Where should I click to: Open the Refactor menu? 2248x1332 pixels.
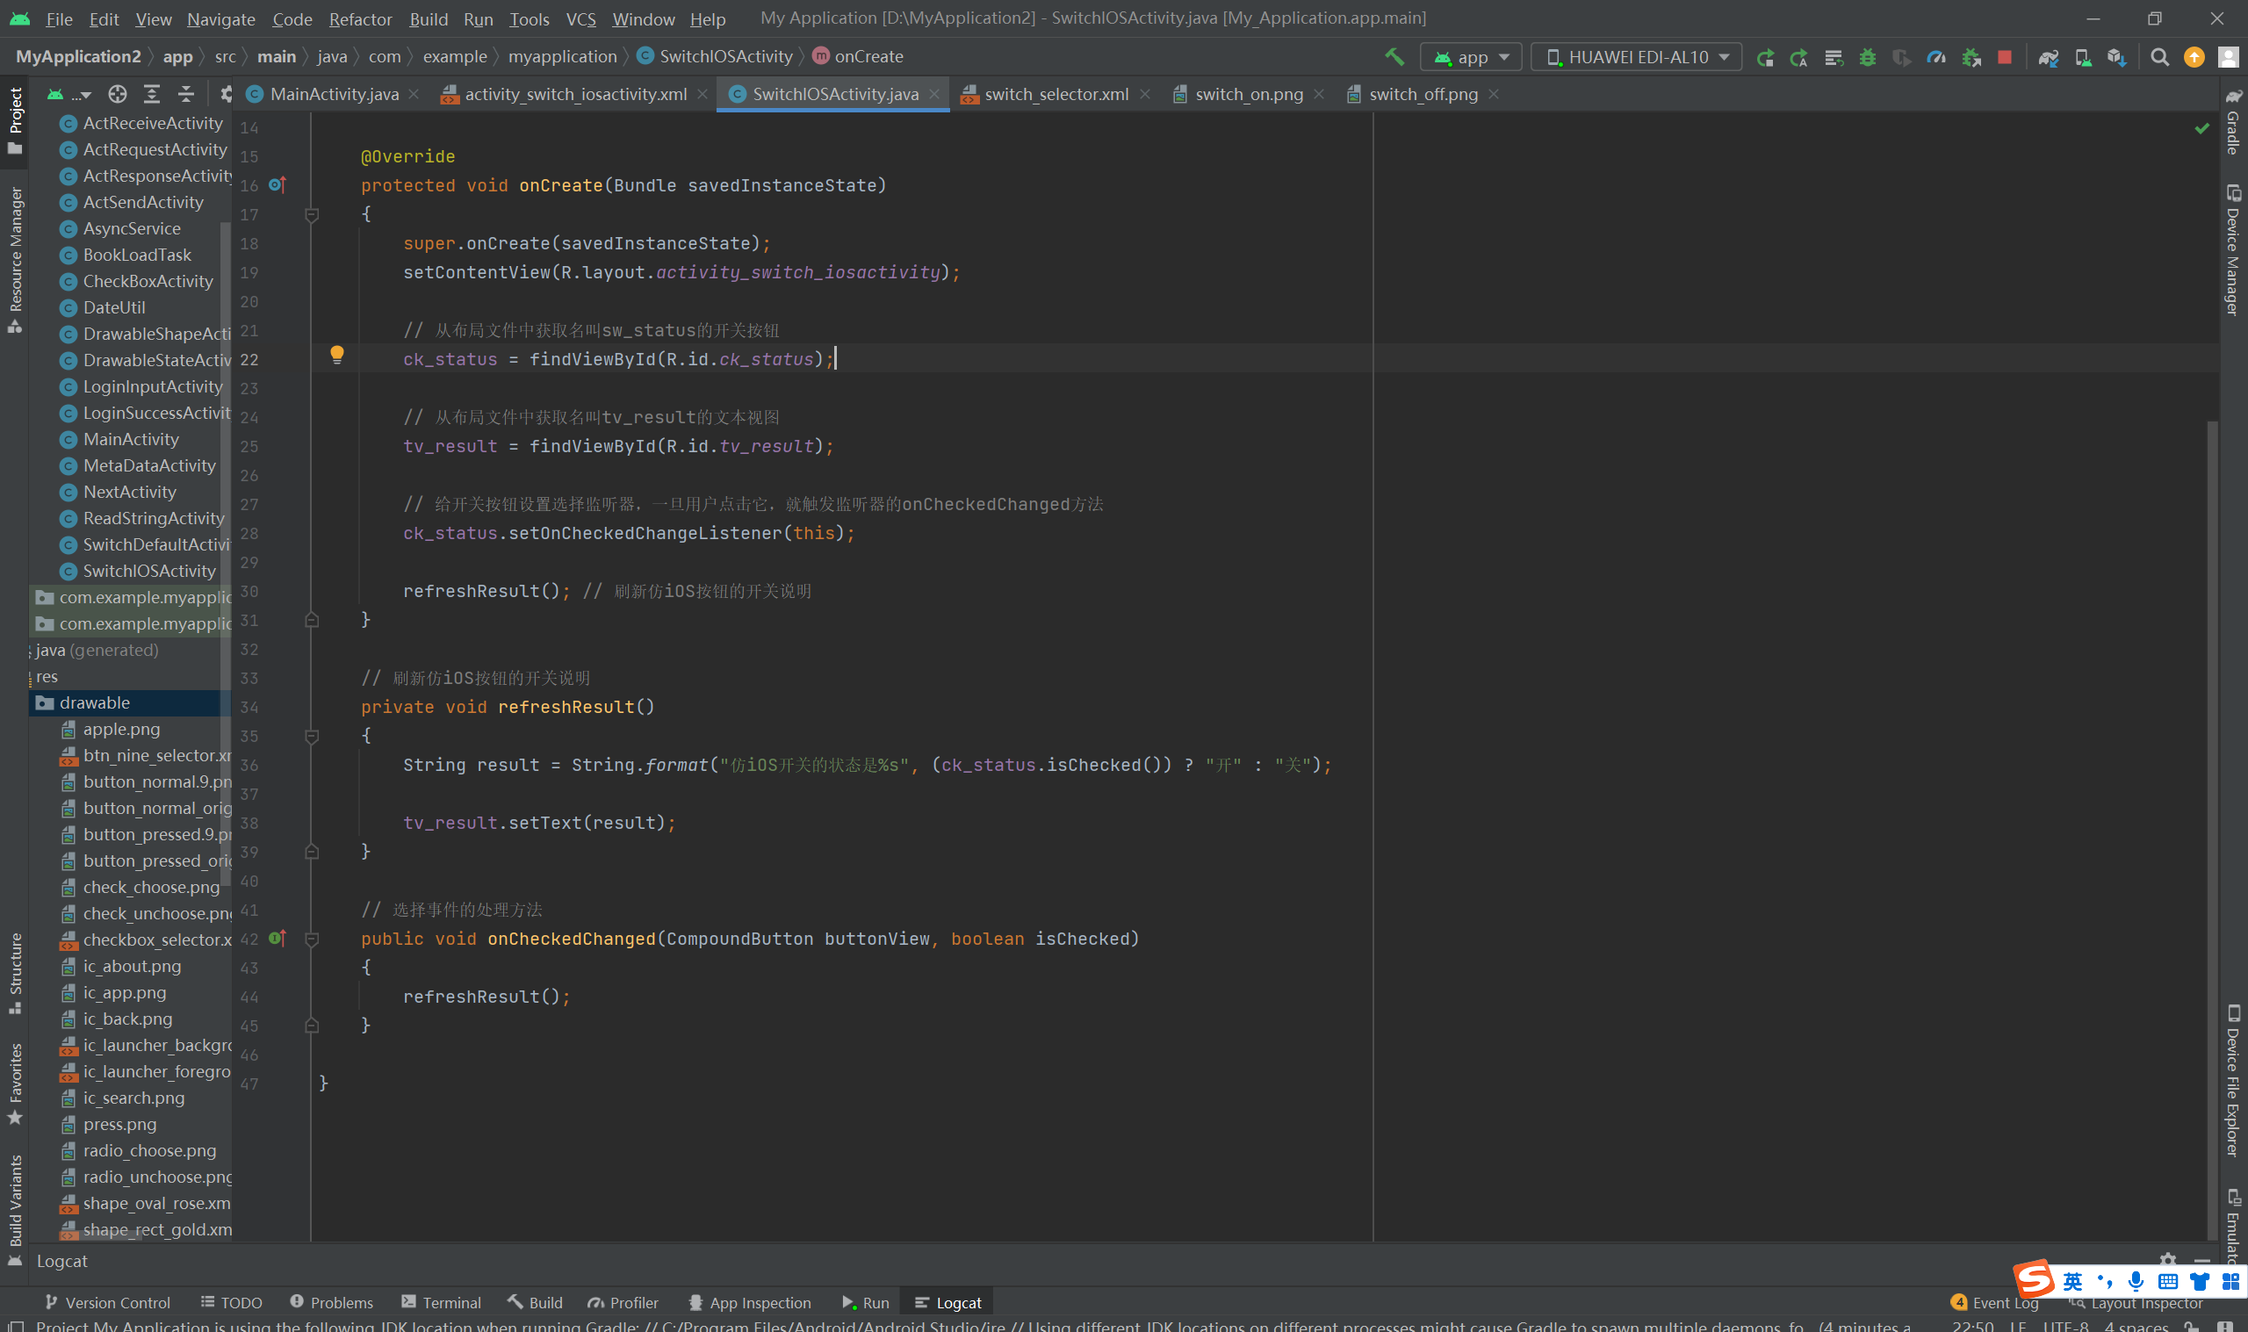tap(360, 18)
